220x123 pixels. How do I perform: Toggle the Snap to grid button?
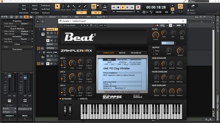pyautogui.click(x=93, y=6)
